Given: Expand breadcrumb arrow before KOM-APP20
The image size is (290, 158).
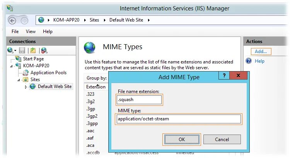Looking at the screenshot, I should tap(49, 20).
